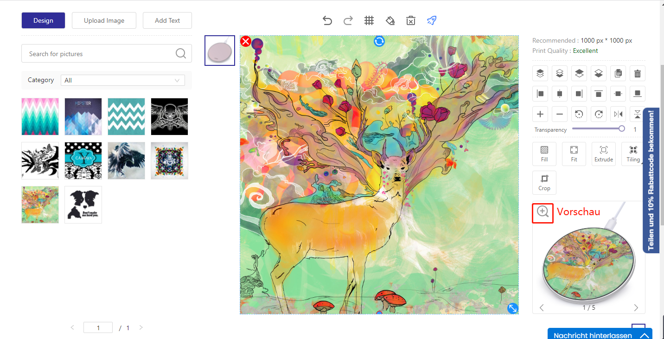Delete selected layer with the trash bin icon

(638, 73)
